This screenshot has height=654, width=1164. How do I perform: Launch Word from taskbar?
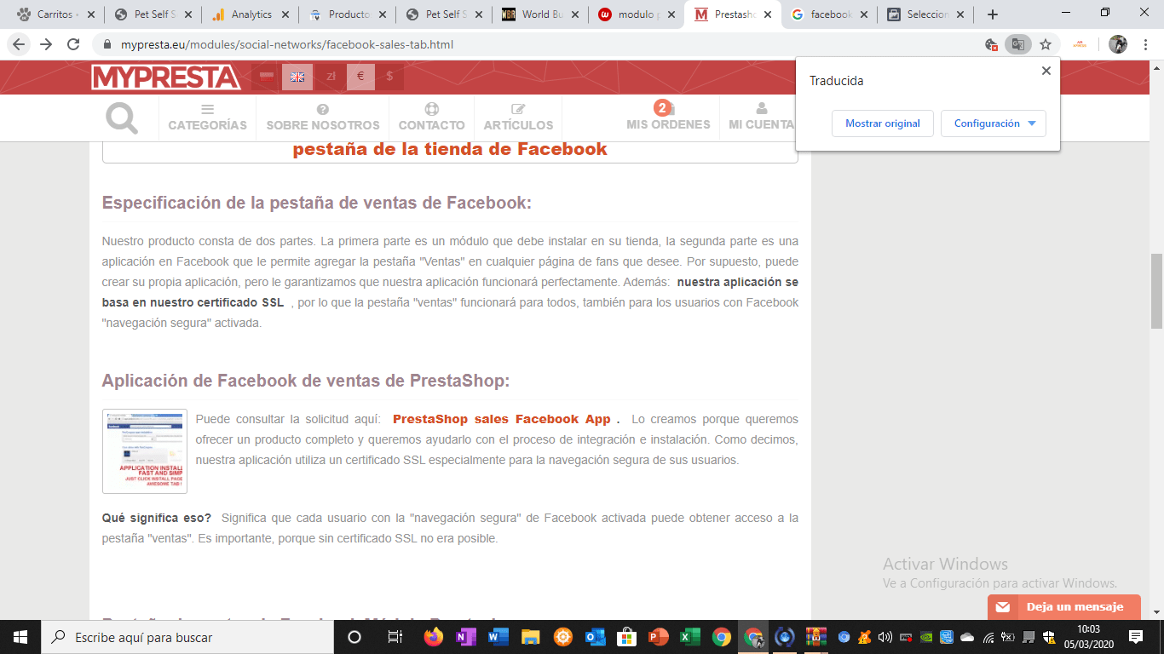498,637
